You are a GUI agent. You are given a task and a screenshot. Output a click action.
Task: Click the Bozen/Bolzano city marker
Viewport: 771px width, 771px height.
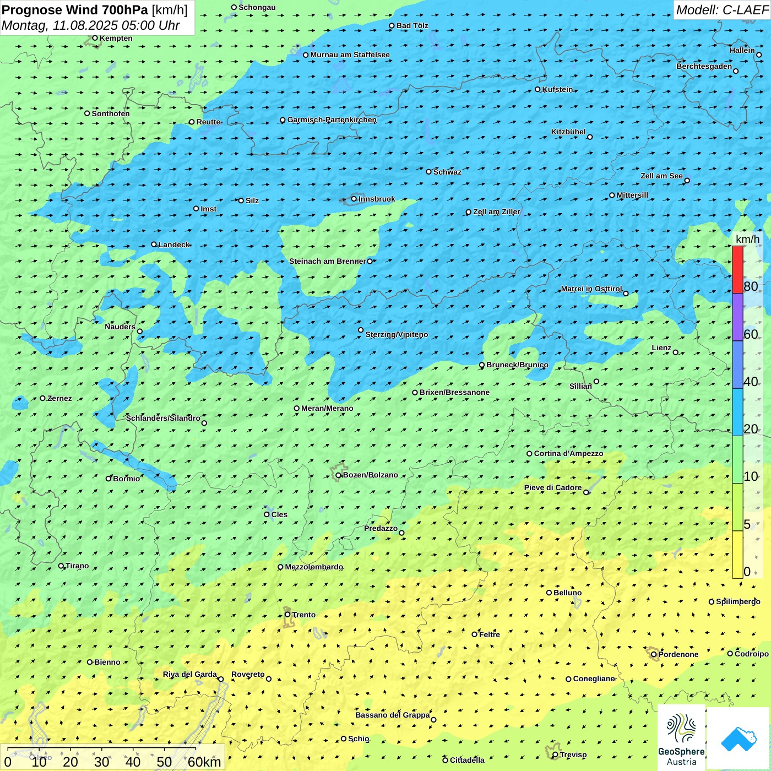point(339,475)
